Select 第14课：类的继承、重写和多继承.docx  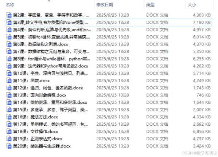pyautogui.click(x=50, y=102)
